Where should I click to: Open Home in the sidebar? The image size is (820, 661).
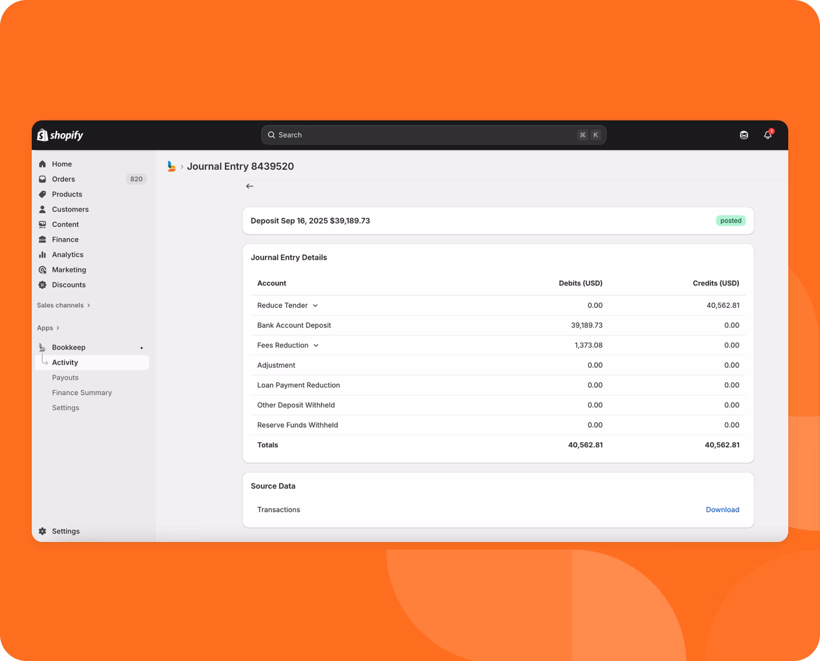click(x=62, y=164)
